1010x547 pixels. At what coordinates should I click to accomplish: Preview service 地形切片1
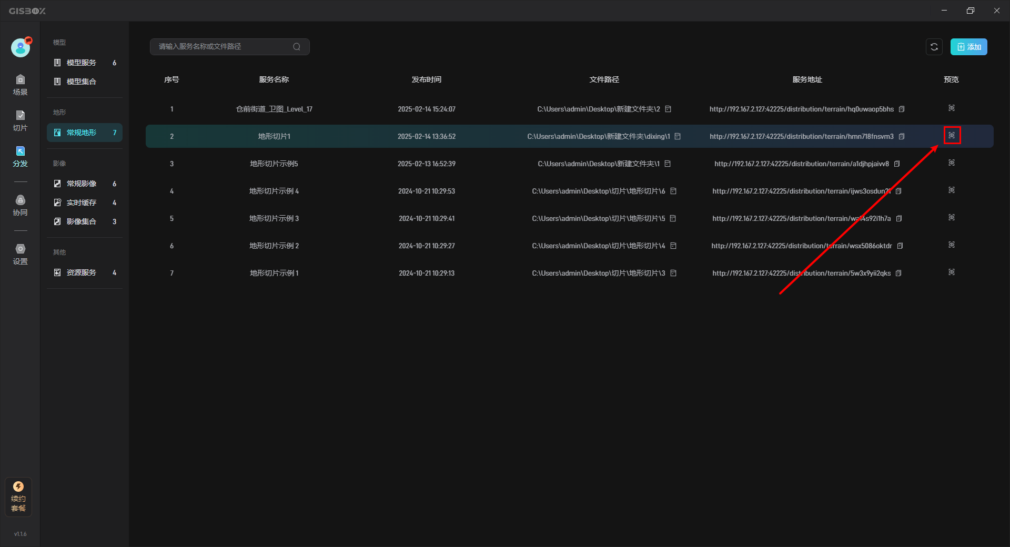click(x=952, y=135)
